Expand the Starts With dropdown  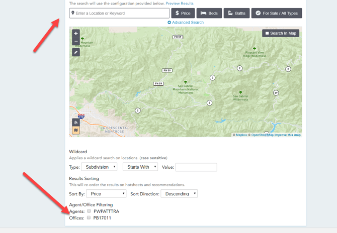click(140, 167)
